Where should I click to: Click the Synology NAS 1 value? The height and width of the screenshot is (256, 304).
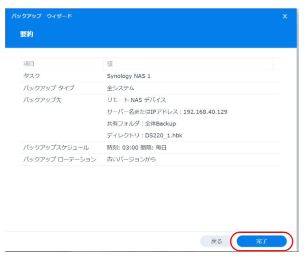(128, 76)
